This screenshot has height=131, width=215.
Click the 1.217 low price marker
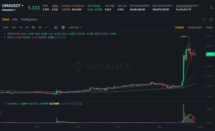click(x=55, y=94)
